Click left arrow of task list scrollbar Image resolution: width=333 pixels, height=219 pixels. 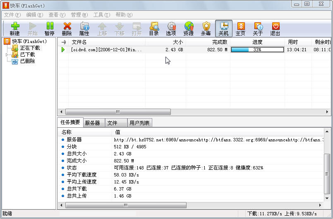tap(61, 112)
